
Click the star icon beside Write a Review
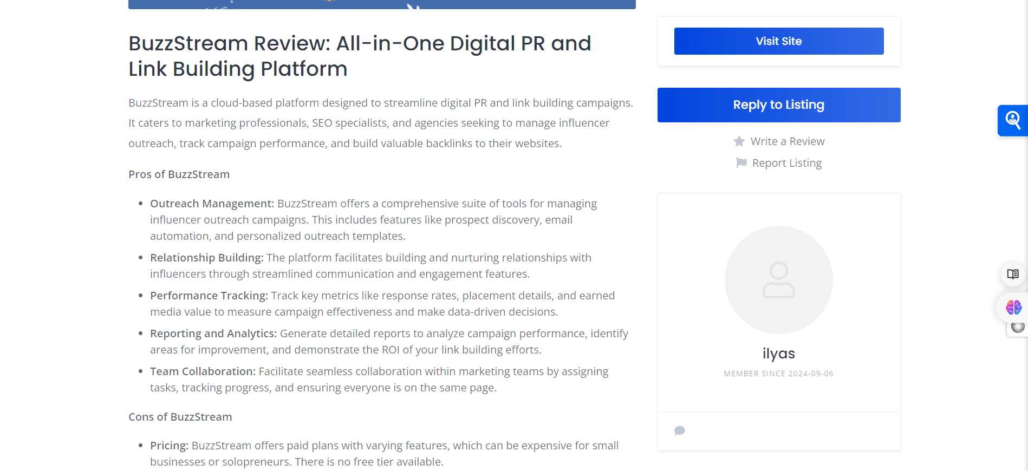(x=739, y=141)
